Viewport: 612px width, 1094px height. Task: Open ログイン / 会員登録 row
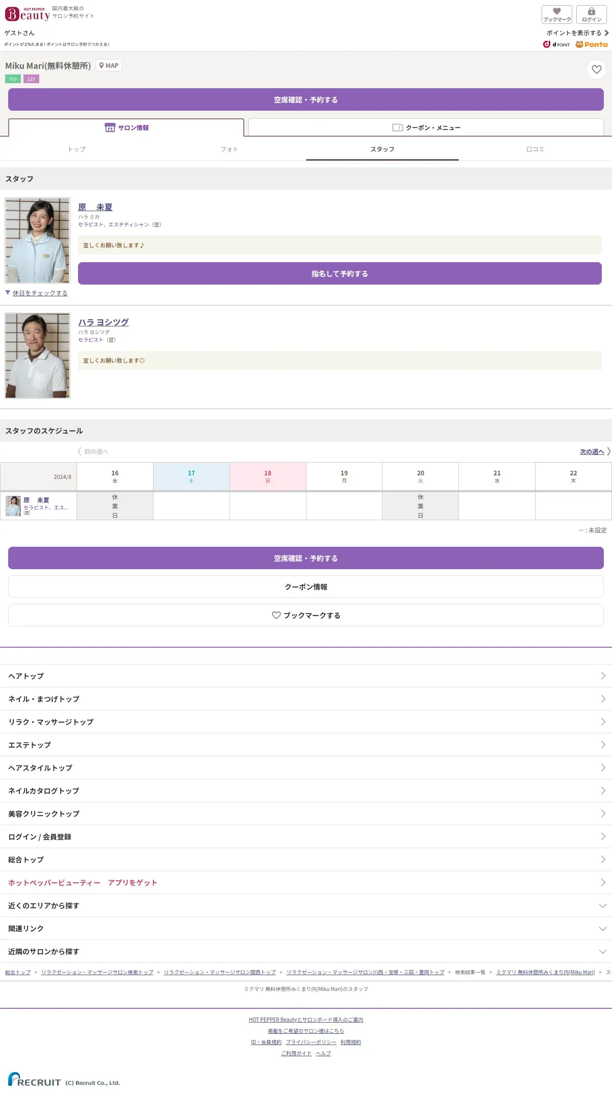click(306, 836)
